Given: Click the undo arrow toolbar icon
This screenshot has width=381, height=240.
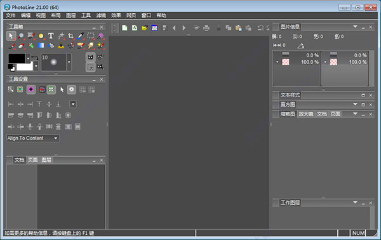Looking at the screenshot, I should 260,28.
